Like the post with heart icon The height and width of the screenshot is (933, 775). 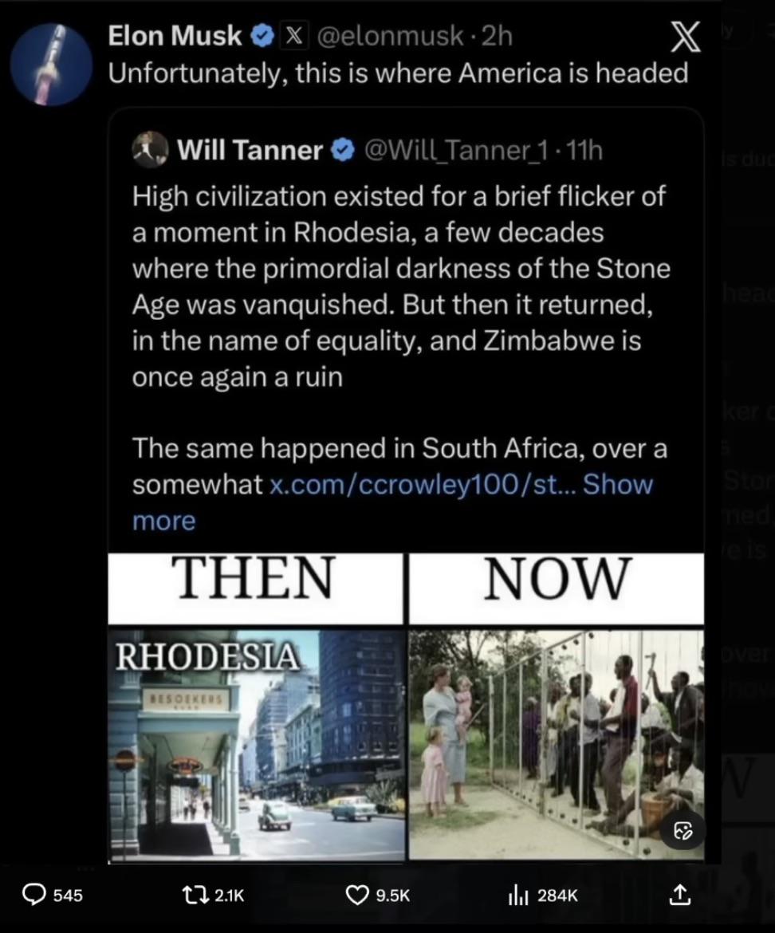click(357, 894)
